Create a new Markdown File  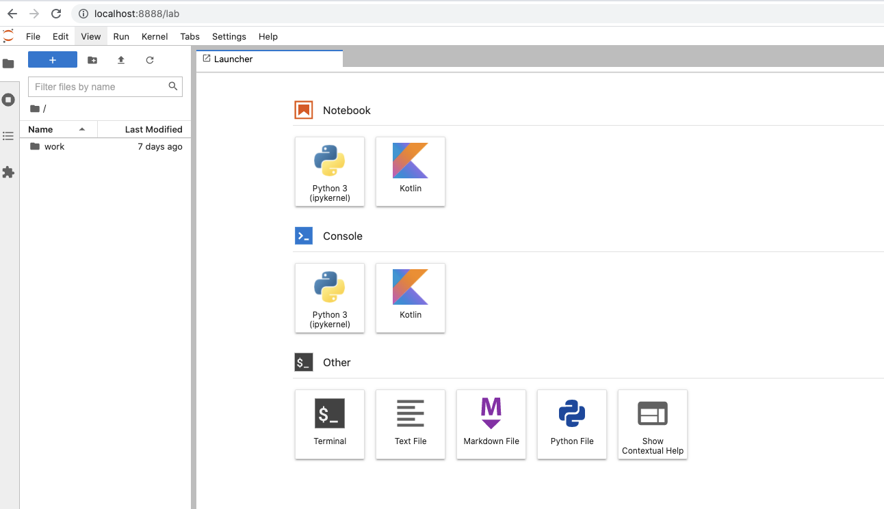point(491,424)
